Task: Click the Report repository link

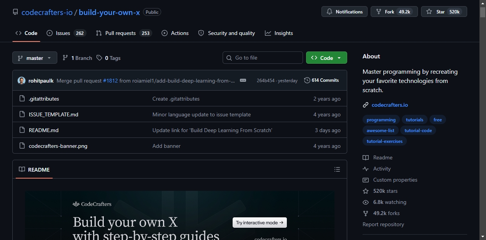Action: [383, 224]
